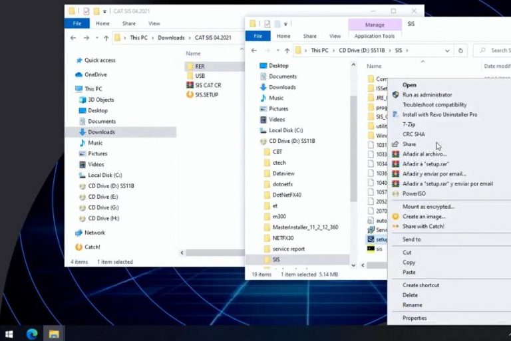Screen dimensions: 511x341
Task: Open Microsoft Edge from the taskbar
Action: pos(31,333)
